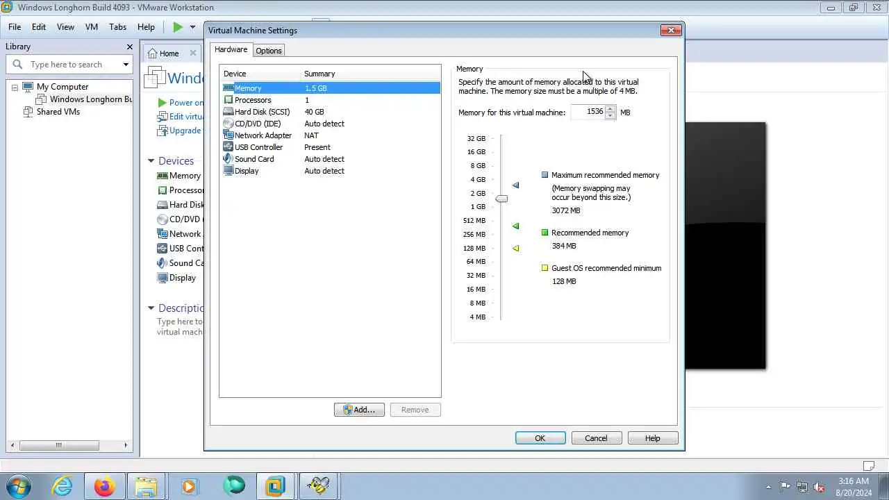Click the memory size input field
This screenshot has height=500, width=889.
(x=588, y=112)
